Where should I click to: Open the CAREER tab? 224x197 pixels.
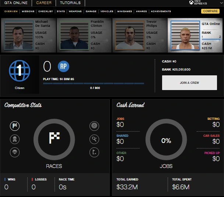tap(44, 3)
